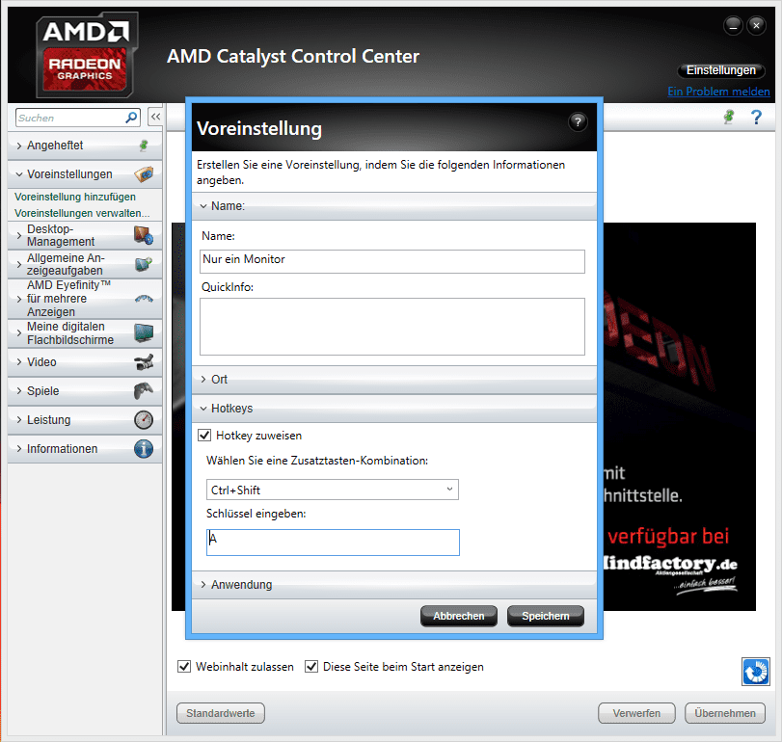Open the Informationen menu group
Screen dimensions: 782x742
click(85, 449)
